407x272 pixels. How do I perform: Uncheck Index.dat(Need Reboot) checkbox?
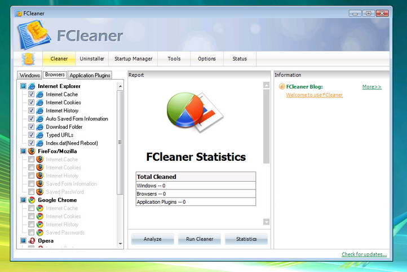coord(31,143)
